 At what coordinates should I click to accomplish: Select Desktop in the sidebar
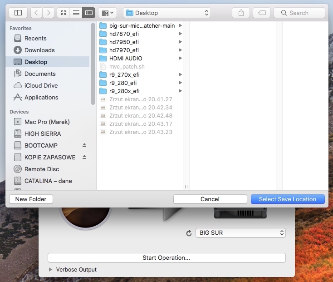(x=48, y=62)
